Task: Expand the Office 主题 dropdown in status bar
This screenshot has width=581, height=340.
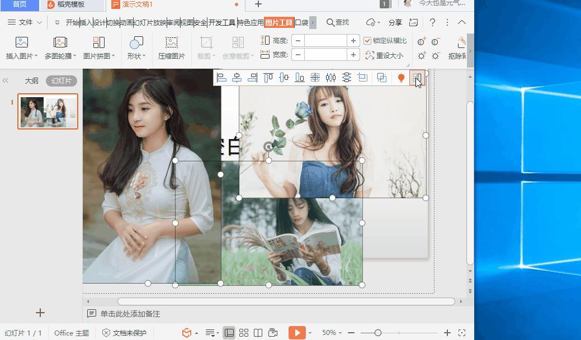Action: click(x=72, y=332)
